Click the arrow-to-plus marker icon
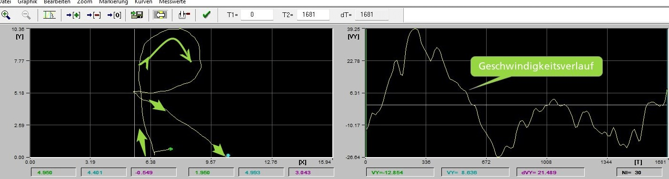The image size is (669, 179). pyautogui.click(x=73, y=15)
